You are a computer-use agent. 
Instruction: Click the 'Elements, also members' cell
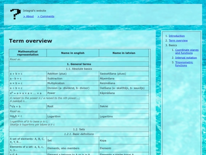pos(73,148)
